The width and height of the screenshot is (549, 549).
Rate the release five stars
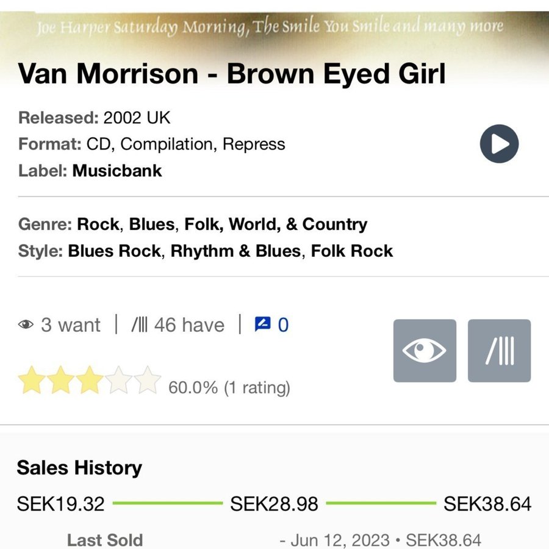148,380
